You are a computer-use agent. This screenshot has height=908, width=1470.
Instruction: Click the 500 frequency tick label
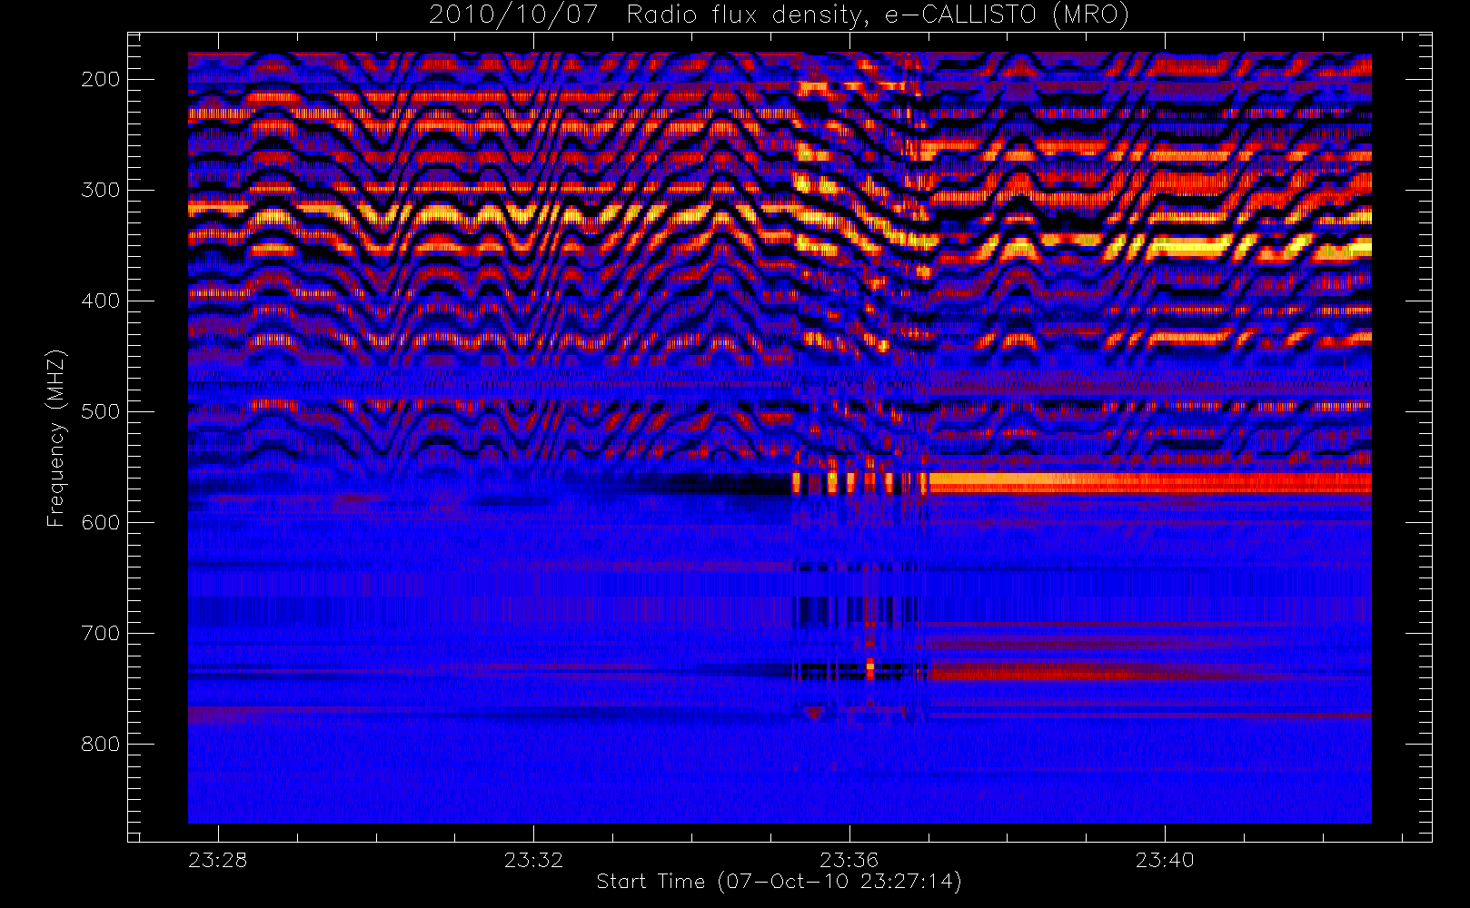101,411
